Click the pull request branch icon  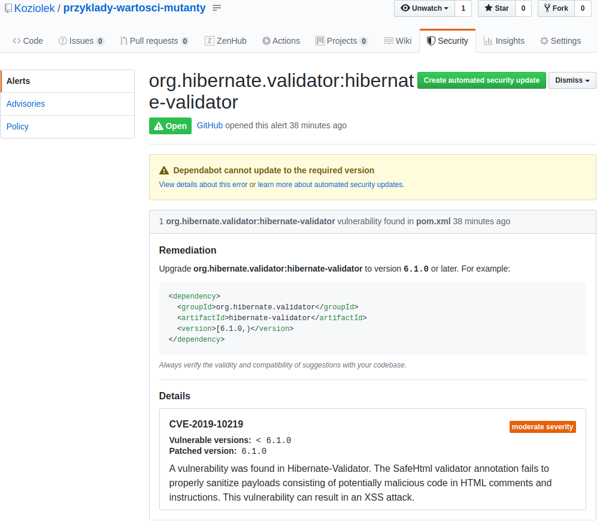[x=123, y=41]
